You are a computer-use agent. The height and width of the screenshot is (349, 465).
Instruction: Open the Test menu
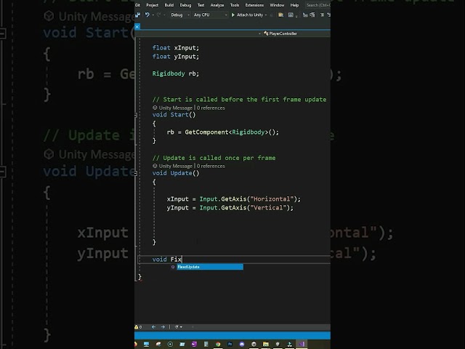201,5
